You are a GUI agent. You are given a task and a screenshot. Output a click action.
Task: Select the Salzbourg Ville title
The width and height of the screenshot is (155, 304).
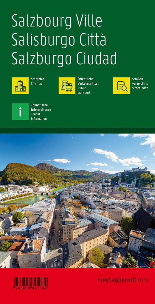57,21
